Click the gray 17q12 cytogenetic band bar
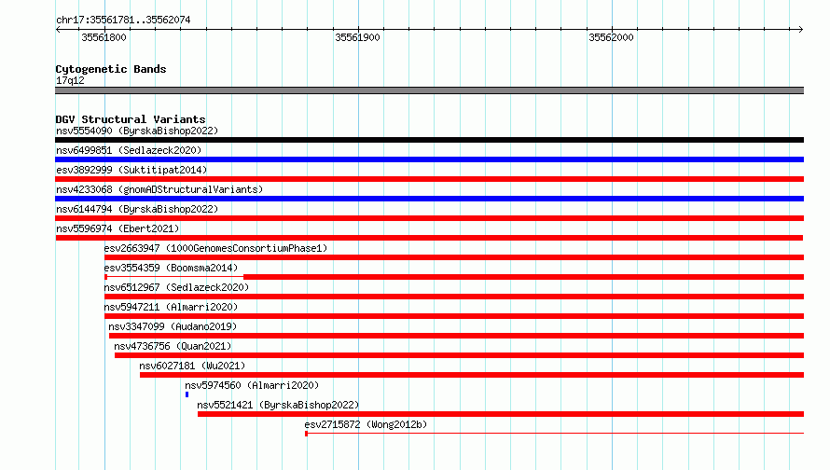This screenshot has height=470, width=830. tap(429, 90)
